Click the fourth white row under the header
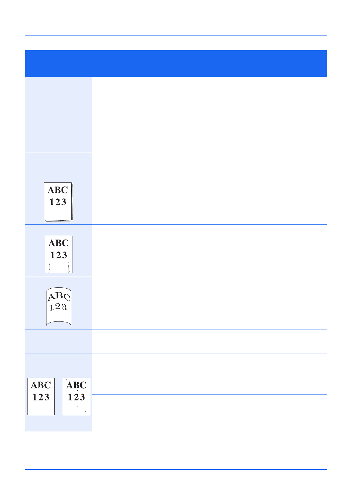The height and width of the screenshot is (498, 352). coord(209,144)
